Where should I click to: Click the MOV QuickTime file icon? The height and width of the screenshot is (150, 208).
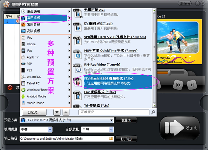78,54
